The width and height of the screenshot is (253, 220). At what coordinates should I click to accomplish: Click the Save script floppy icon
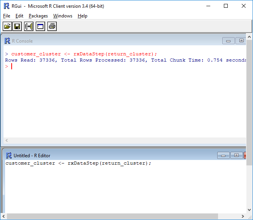coord(17,26)
